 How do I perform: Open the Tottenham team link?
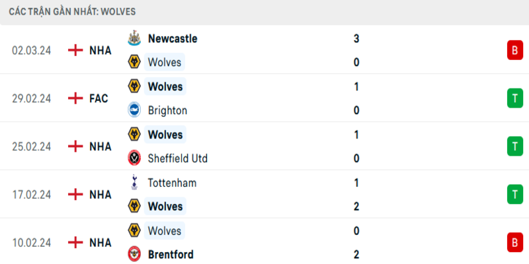click(x=173, y=183)
